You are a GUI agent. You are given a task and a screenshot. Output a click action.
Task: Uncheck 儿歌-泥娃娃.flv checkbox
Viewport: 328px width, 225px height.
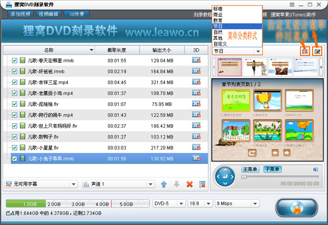[14, 104]
